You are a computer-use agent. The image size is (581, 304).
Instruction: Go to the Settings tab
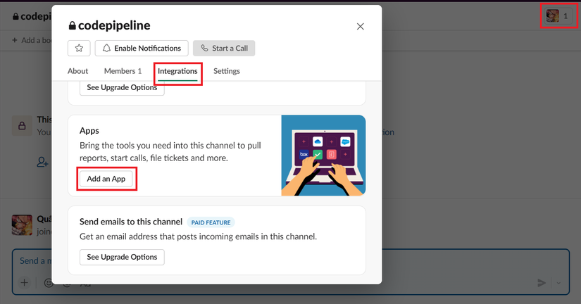[x=226, y=71]
